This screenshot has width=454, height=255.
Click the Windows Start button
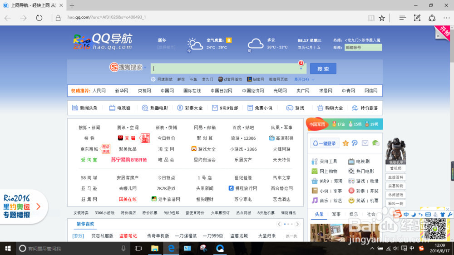[x=8, y=248]
